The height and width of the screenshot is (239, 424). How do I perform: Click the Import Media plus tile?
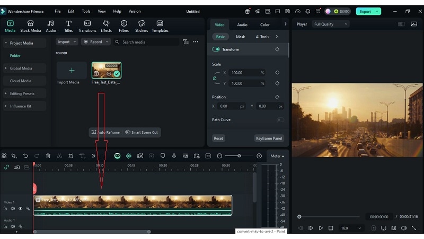(x=72, y=71)
